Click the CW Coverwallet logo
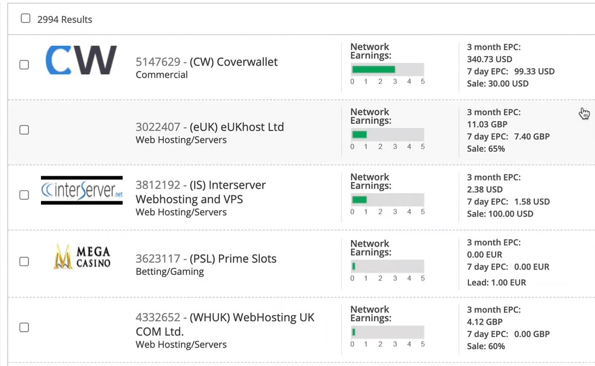Viewport: 595px width, 366px height. click(x=81, y=61)
